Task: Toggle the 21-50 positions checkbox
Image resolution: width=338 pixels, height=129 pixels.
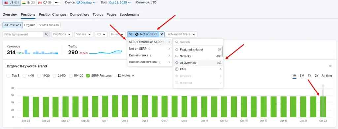Action: [x=54, y=76]
